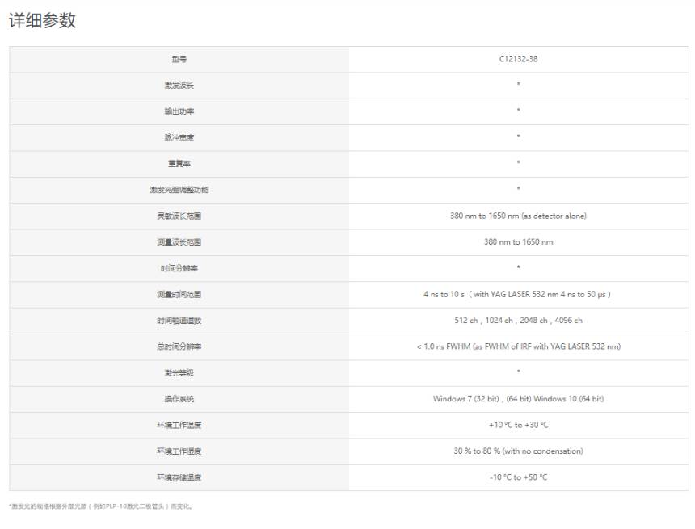Image resolution: width=695 pixels, height=529 pixels.
Task: Click the 重复率 row label
Action: [x=179, y=163]
